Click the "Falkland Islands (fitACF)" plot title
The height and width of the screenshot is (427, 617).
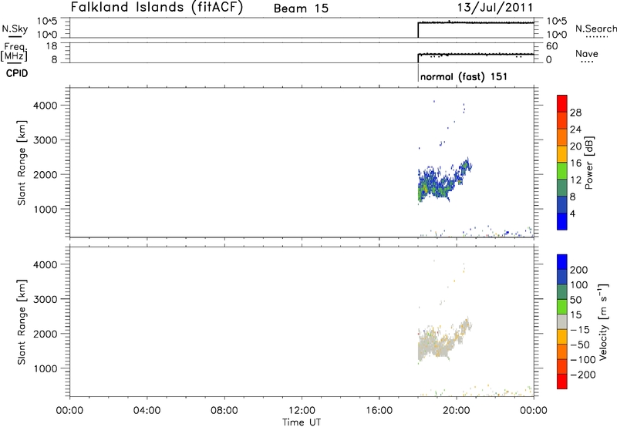157,8
